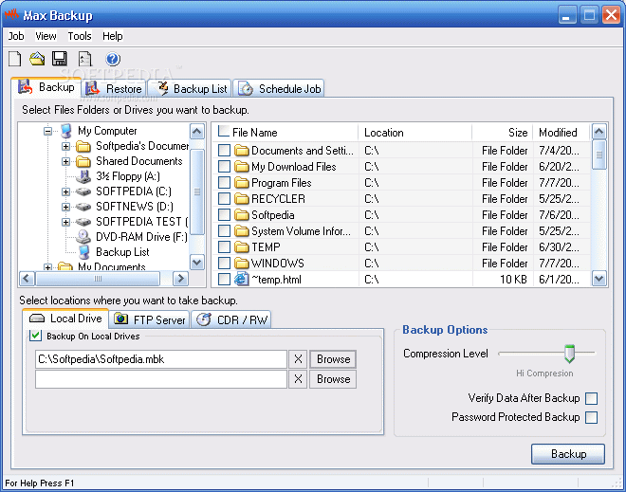Switch to the Restore tab
Viewport: 626px width, 492px height.
(x=114, y=88)
